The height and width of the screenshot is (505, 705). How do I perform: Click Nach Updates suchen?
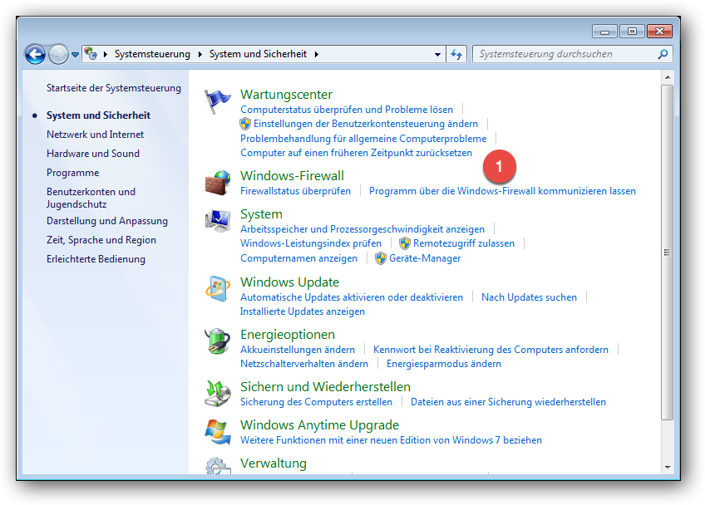click(530, 297)
